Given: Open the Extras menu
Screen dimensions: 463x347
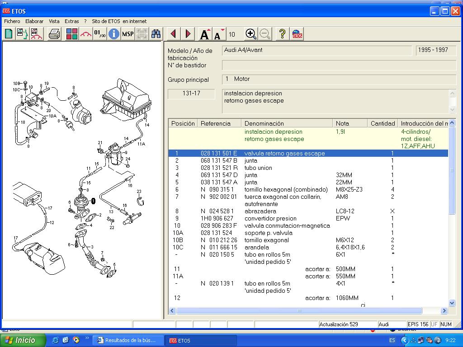Looking at the screenshot, I should [x=72, y=21].
